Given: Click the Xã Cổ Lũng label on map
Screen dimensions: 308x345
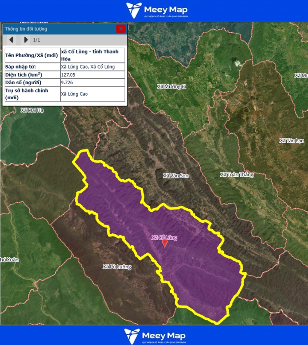Looking at the screenshot, I should click(x=164, y=237).
